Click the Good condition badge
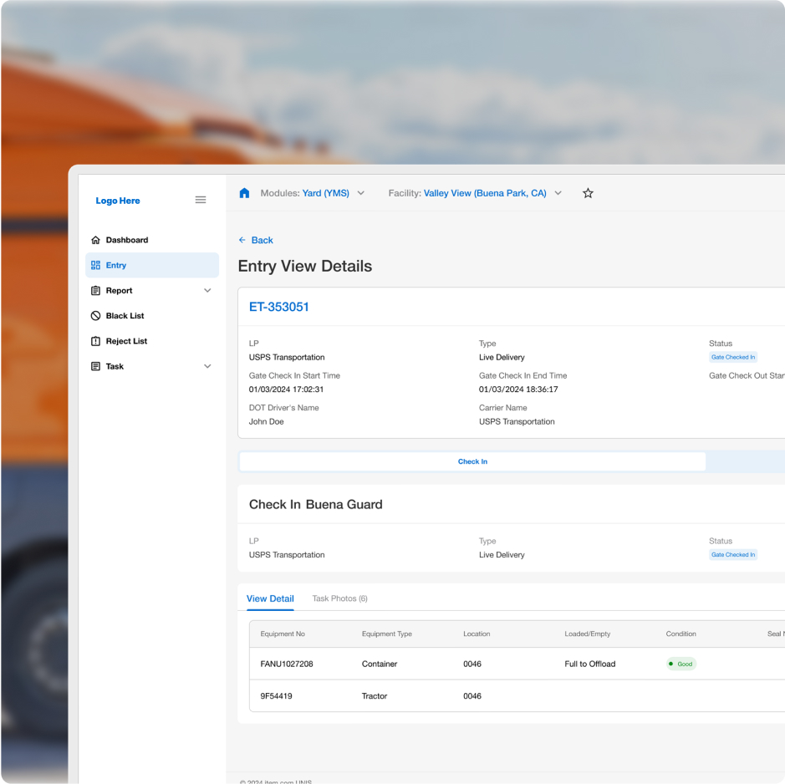 pyautogui.click(x=681, y=664)
